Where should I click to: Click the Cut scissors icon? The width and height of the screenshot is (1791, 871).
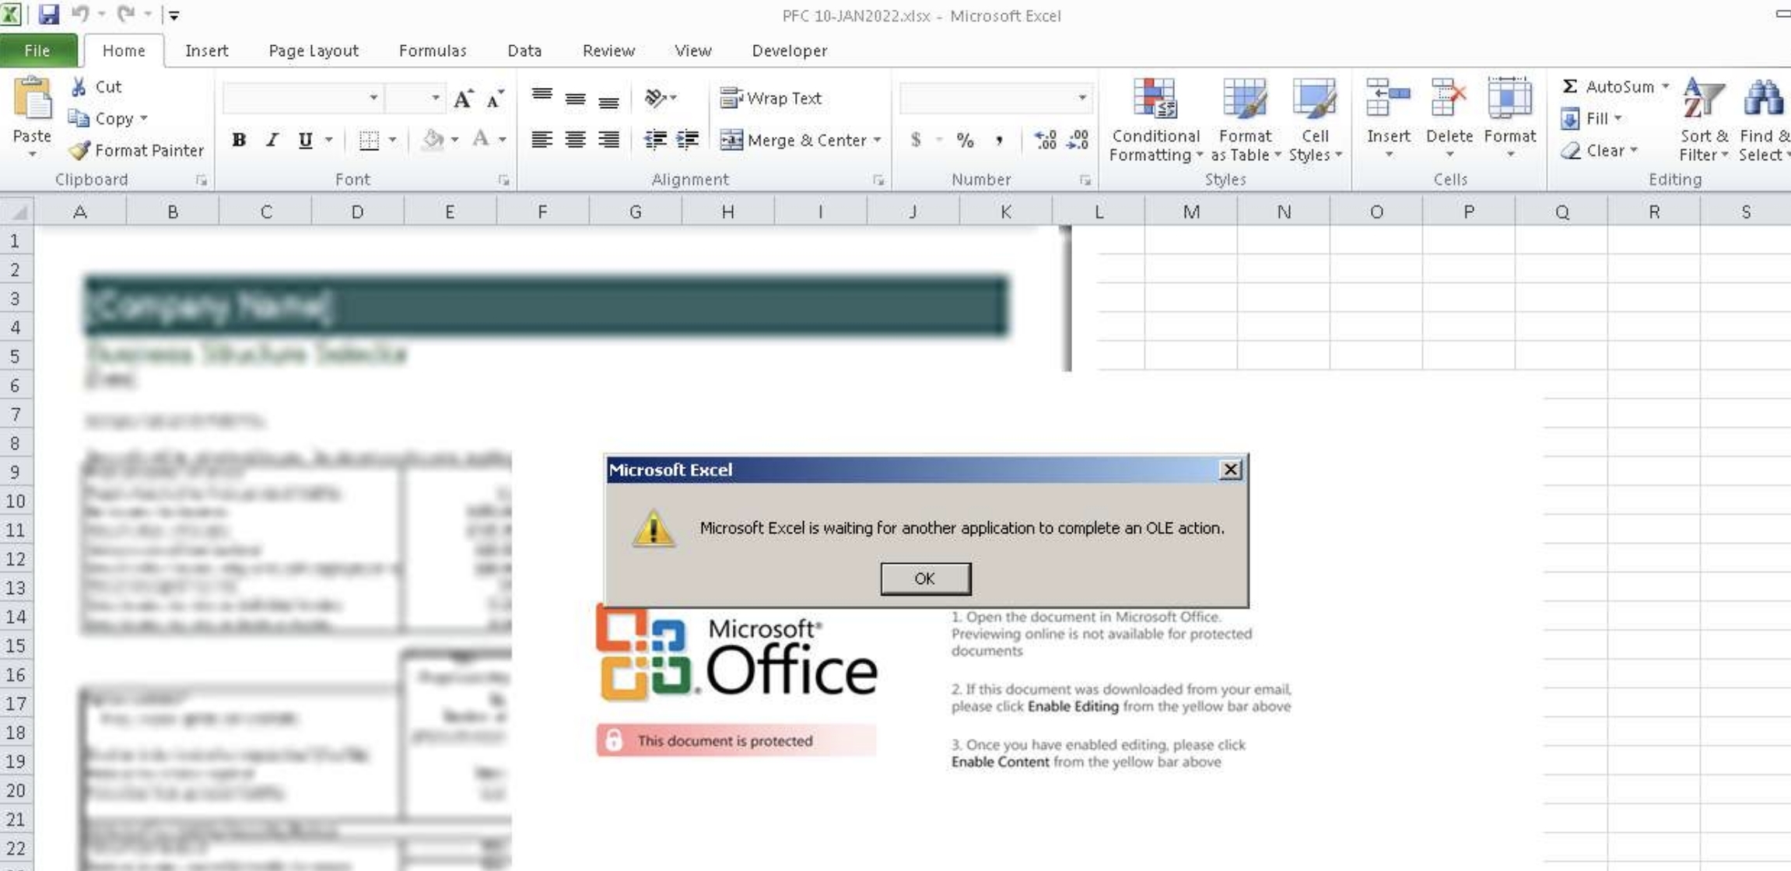tap(79, 86)
